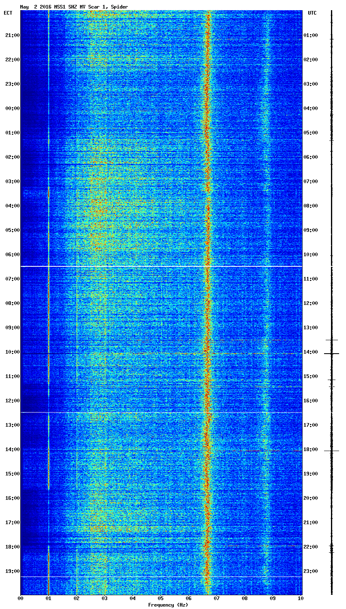346x609 pixels.
Task: Select the '22:00' label on ECT axis
Action: click(x=12, y=60)
